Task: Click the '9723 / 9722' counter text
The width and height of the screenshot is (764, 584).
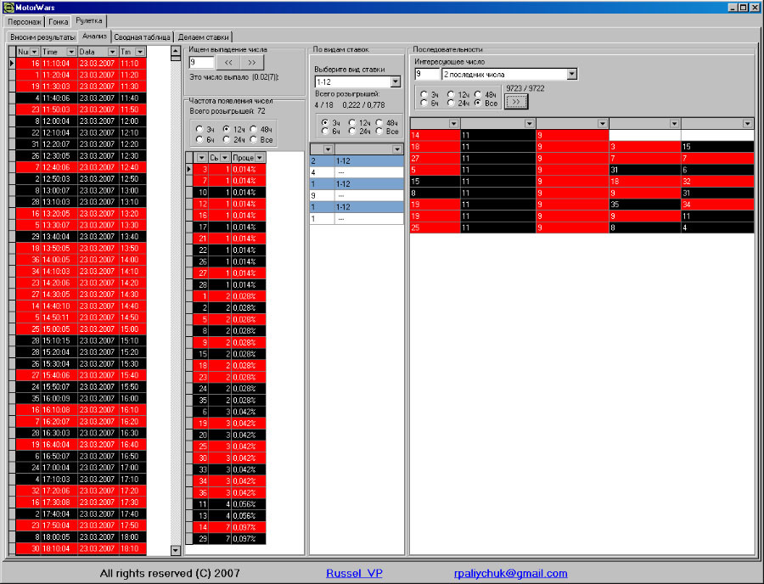Action: click(x=525, y=88)
